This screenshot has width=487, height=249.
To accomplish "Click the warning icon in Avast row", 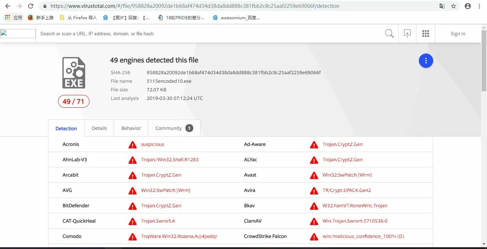I will 314,175.
